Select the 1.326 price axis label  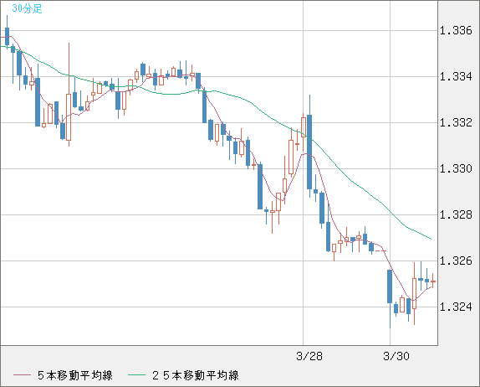(x=456, y=261)
